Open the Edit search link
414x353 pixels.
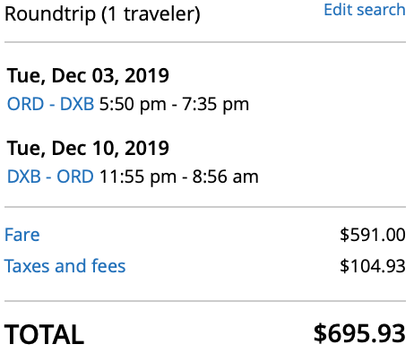pos(365,10)
